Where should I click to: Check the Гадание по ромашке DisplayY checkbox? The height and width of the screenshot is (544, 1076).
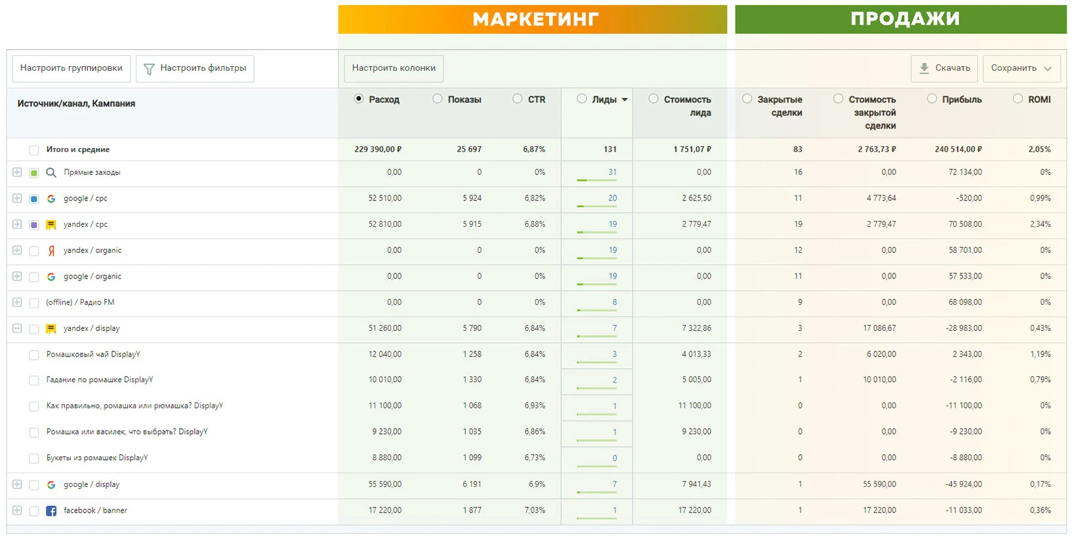click(34, 381)
